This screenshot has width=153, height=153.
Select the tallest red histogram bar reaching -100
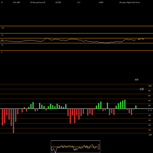click(13, 121)
